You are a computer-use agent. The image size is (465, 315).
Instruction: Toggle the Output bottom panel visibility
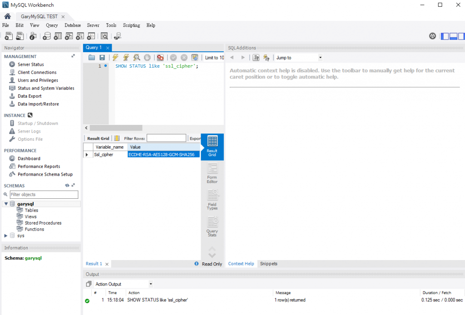point(453,36)
